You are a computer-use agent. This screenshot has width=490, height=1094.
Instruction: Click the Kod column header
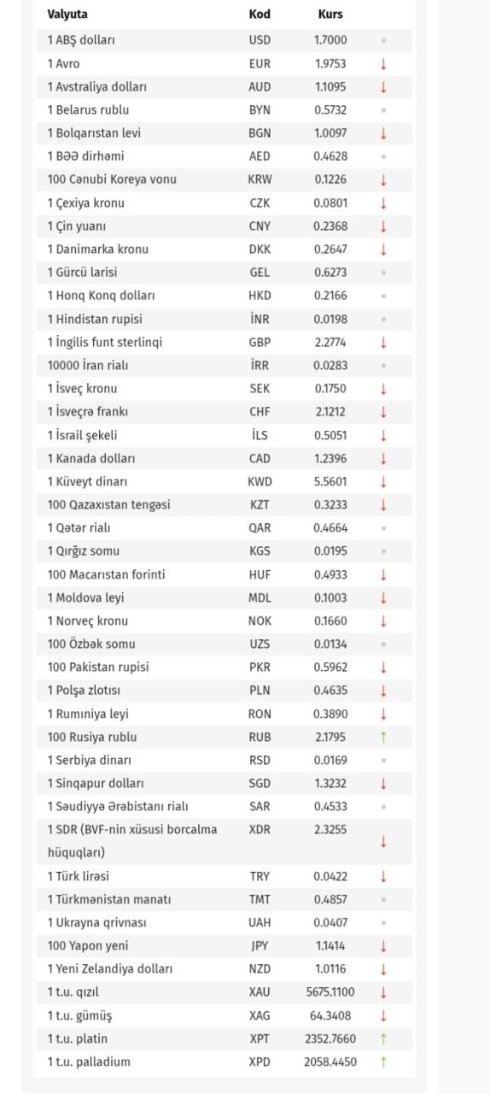pyautogui.click(x=260, y=15)
